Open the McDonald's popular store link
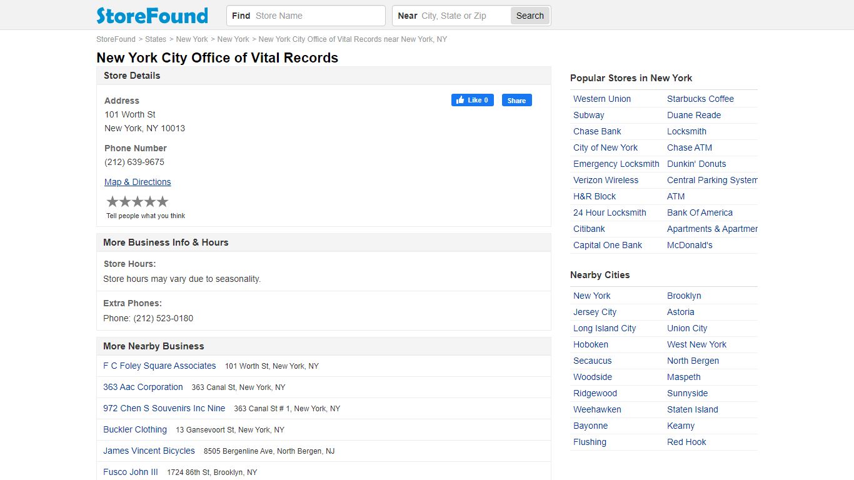The height and width of the screenshot is (480, 854). (690, 245)
